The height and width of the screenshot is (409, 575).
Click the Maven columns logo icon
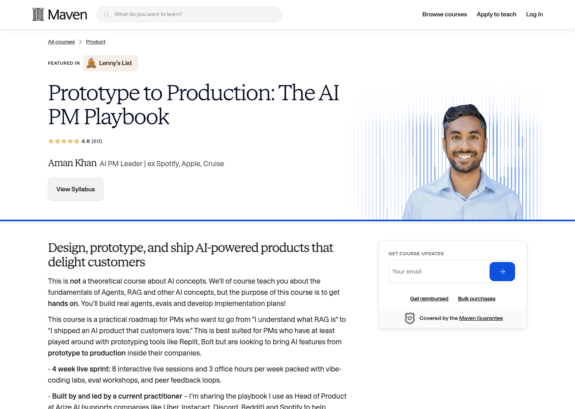tap(38, 14)
